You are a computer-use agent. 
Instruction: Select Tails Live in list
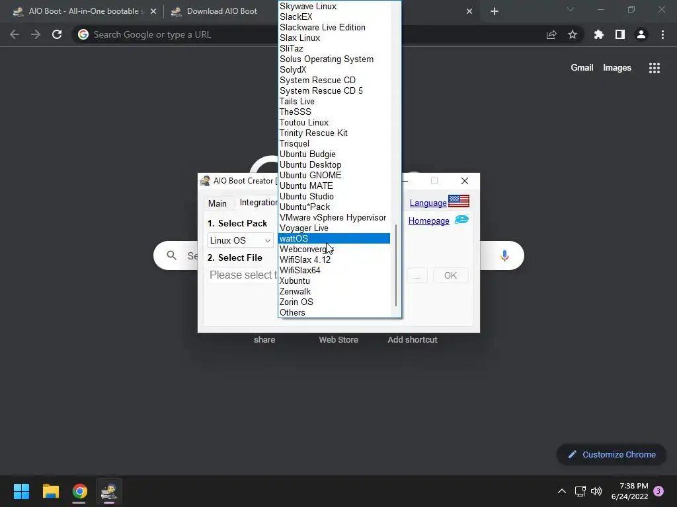click(x=334, y=101)
